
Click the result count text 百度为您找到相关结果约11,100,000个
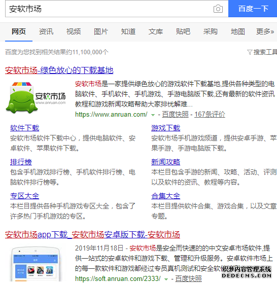[x=57, y=52]
